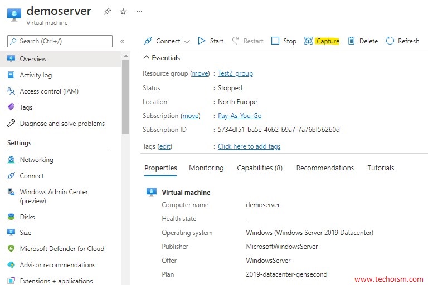The width and height of the screenshot is (428, 285).
Task: View the Recommendations tab
Action: tap(325, 168)
